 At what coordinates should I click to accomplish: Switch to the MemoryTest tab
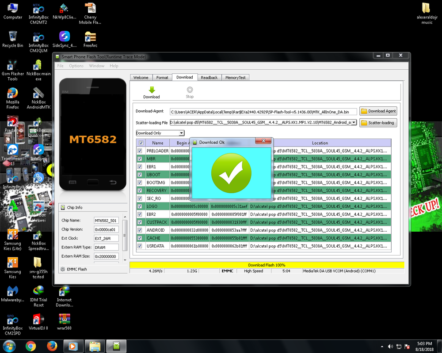[236, 77]
